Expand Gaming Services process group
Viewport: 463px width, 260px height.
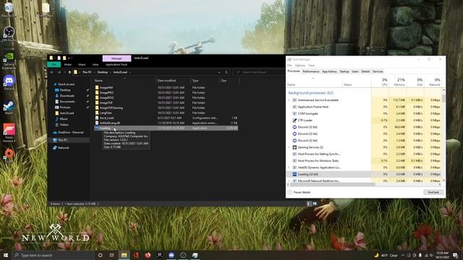coord(289,147)
